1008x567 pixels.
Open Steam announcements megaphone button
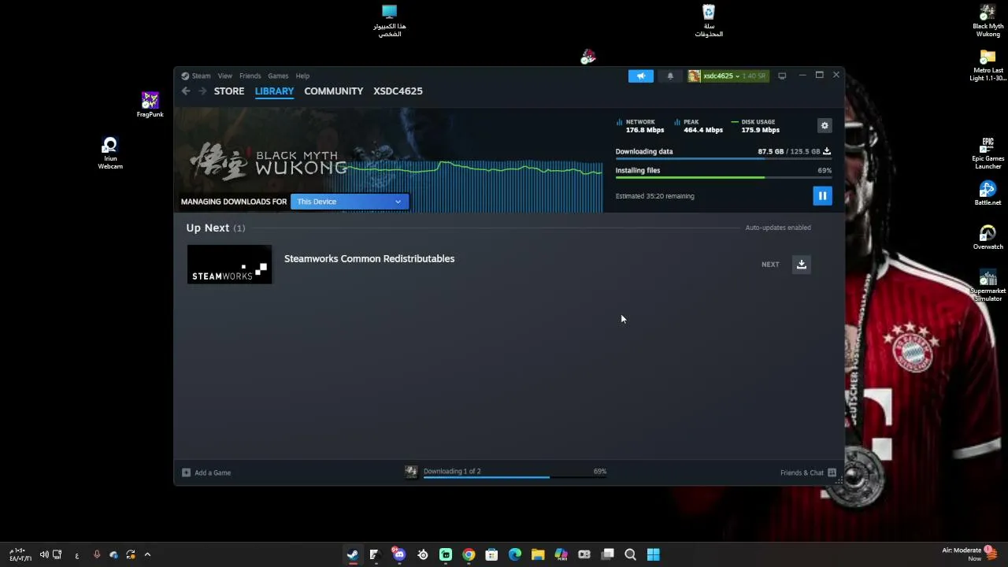641,76
